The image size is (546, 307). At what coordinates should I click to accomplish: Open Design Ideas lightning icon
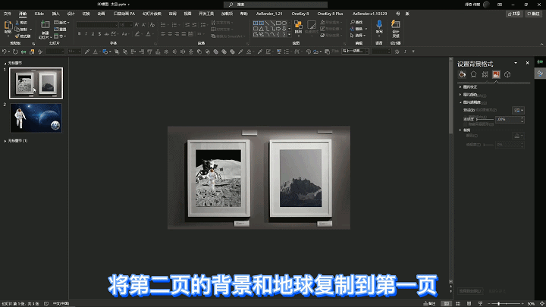point(396,24)
